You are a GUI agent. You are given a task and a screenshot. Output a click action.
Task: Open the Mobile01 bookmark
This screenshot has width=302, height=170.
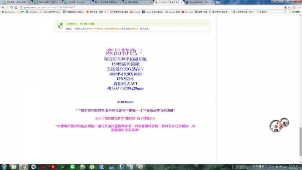(31, 12)
